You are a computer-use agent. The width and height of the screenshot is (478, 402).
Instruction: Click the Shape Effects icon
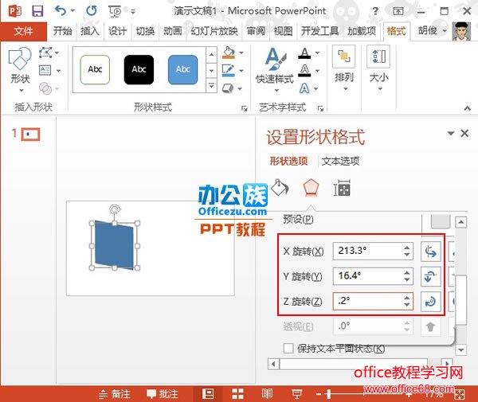coord(228,88)
